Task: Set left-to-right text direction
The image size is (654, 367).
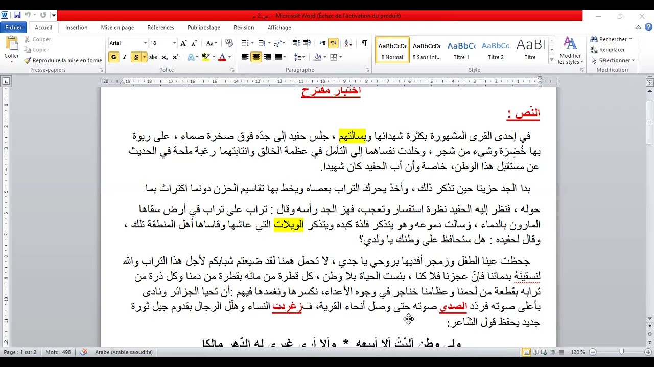Action: pyautogui.click(x=322, y=43)
